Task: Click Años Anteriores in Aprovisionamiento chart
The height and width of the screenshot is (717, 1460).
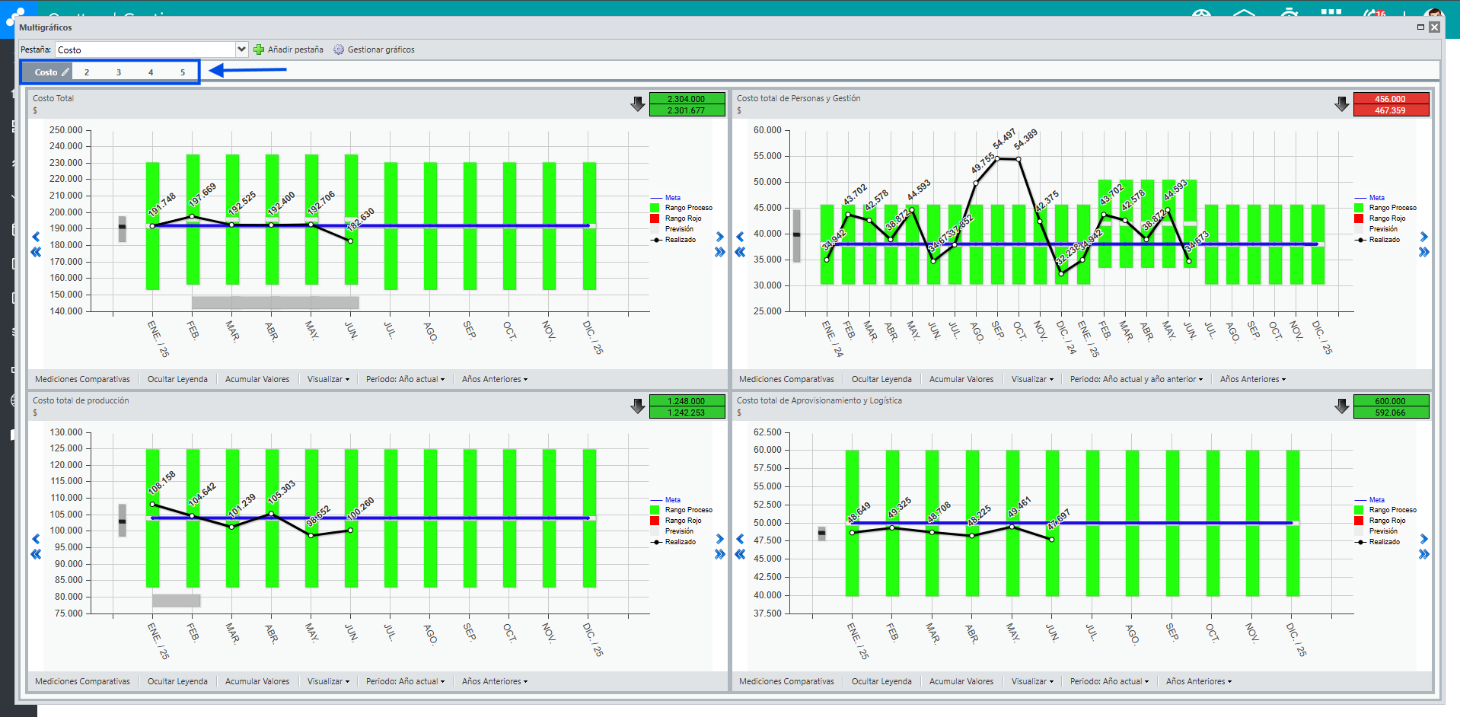Action: point(1198,681)
